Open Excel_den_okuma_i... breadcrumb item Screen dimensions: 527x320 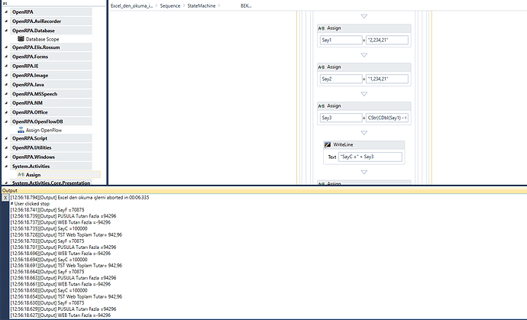coord(131,5)
